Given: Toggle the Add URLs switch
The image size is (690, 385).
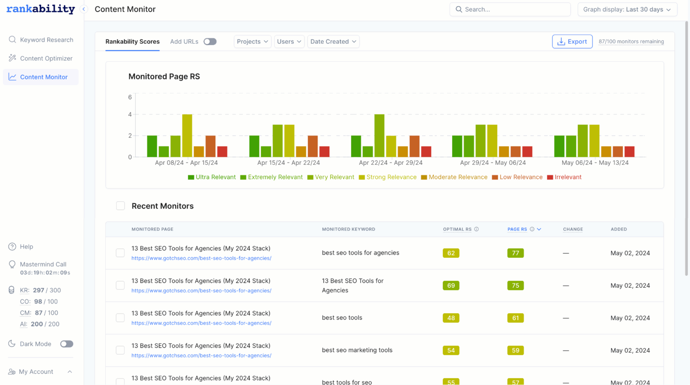Looking at the screenshot, I should (210, 41).
